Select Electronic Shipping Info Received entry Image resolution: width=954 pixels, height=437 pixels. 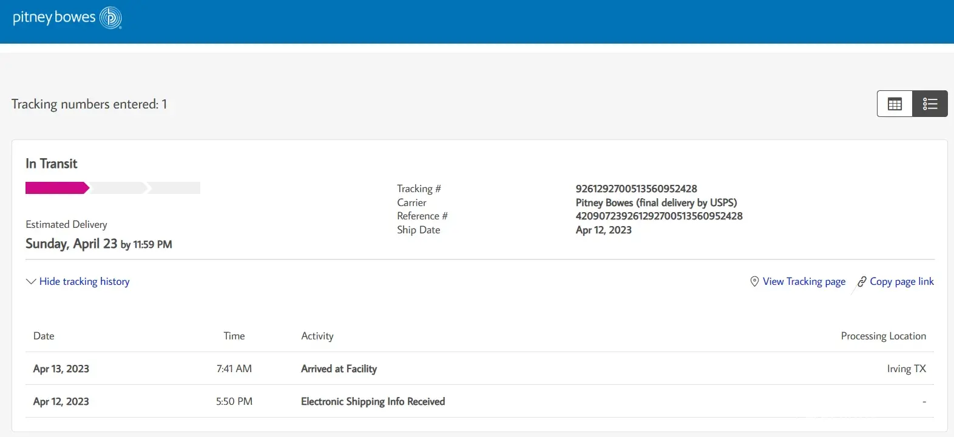(373, 401)
